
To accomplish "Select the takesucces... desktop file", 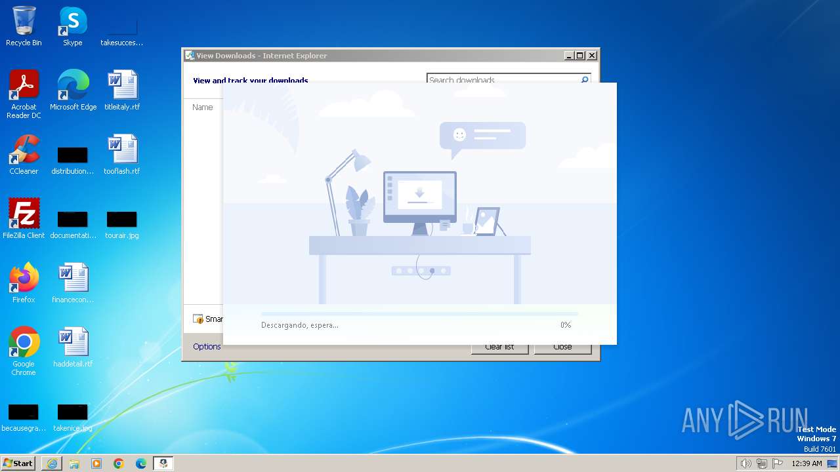I will pos(121,26).
